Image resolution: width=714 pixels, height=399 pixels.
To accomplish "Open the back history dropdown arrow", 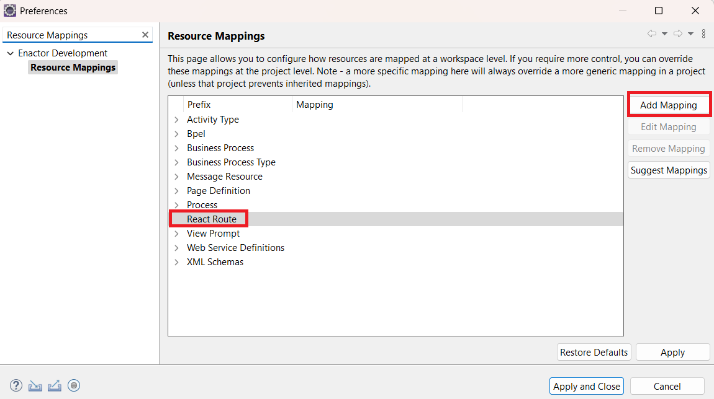I will (x=664, y=34).
